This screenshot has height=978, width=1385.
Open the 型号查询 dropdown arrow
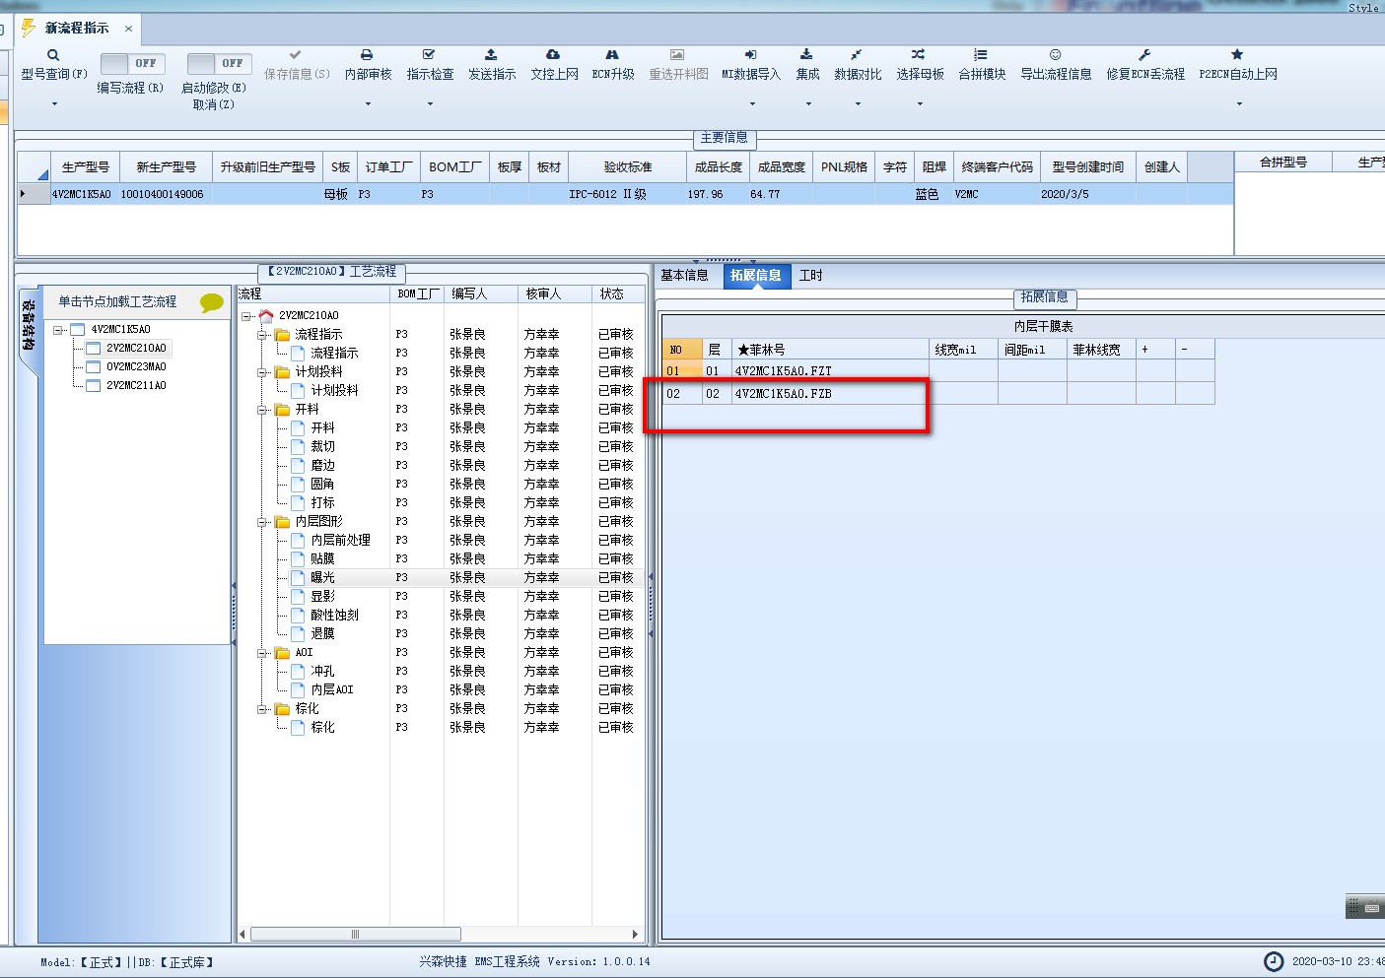[x=54, y=103]
